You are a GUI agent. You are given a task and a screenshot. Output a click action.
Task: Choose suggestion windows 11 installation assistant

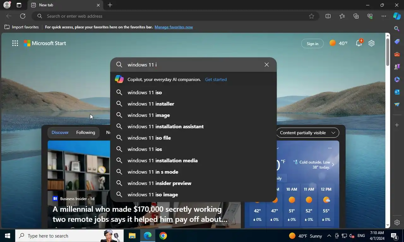(193, 126)
